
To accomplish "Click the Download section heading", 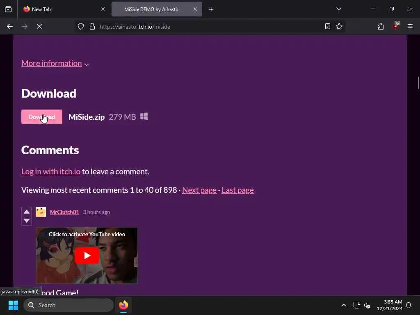I will pos(49,94).
